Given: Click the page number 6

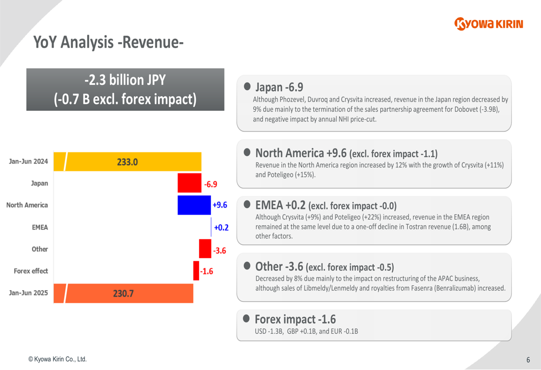Looking at the screenshot, I should (x=527, y=360).
